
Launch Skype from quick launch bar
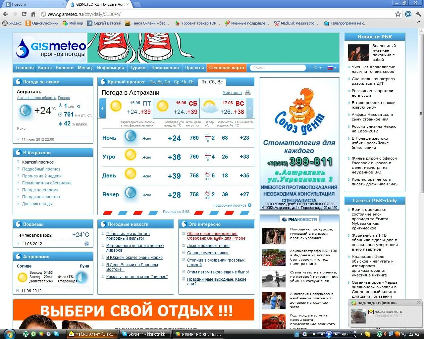point(56,334)
